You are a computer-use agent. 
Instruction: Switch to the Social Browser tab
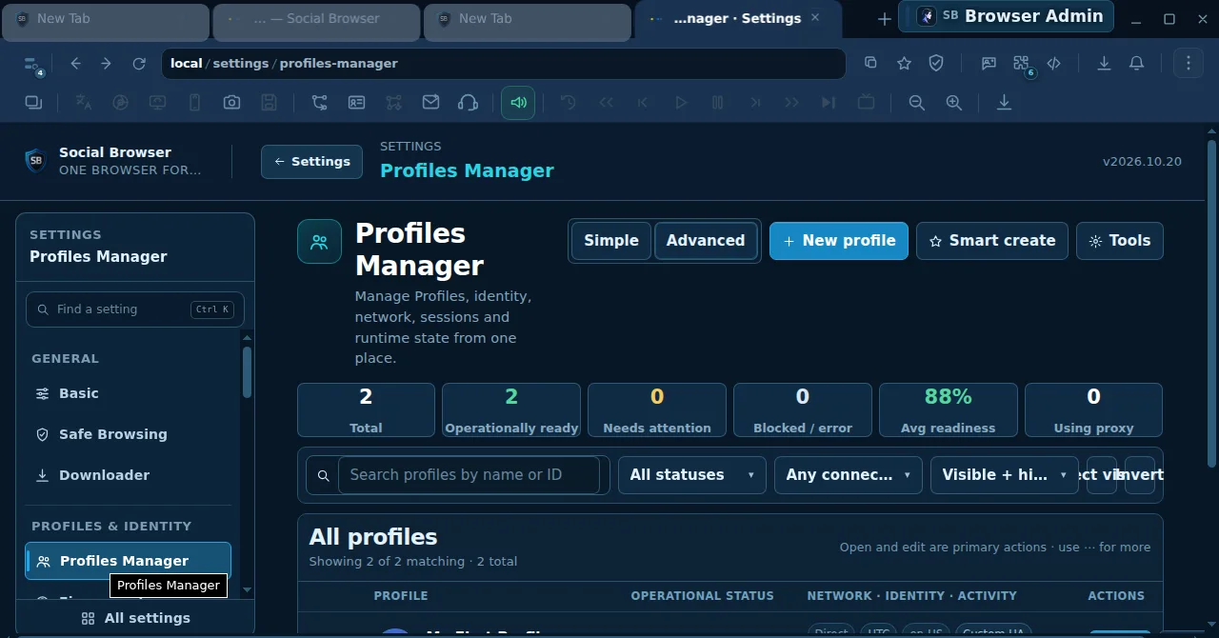(317, 21)
